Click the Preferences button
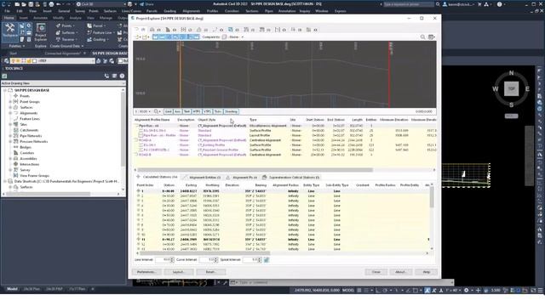This screenshot has width=545, height=306. (146, 272)
